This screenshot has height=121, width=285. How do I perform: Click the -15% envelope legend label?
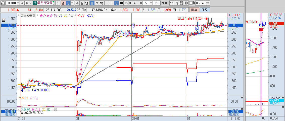click(81, 16)
